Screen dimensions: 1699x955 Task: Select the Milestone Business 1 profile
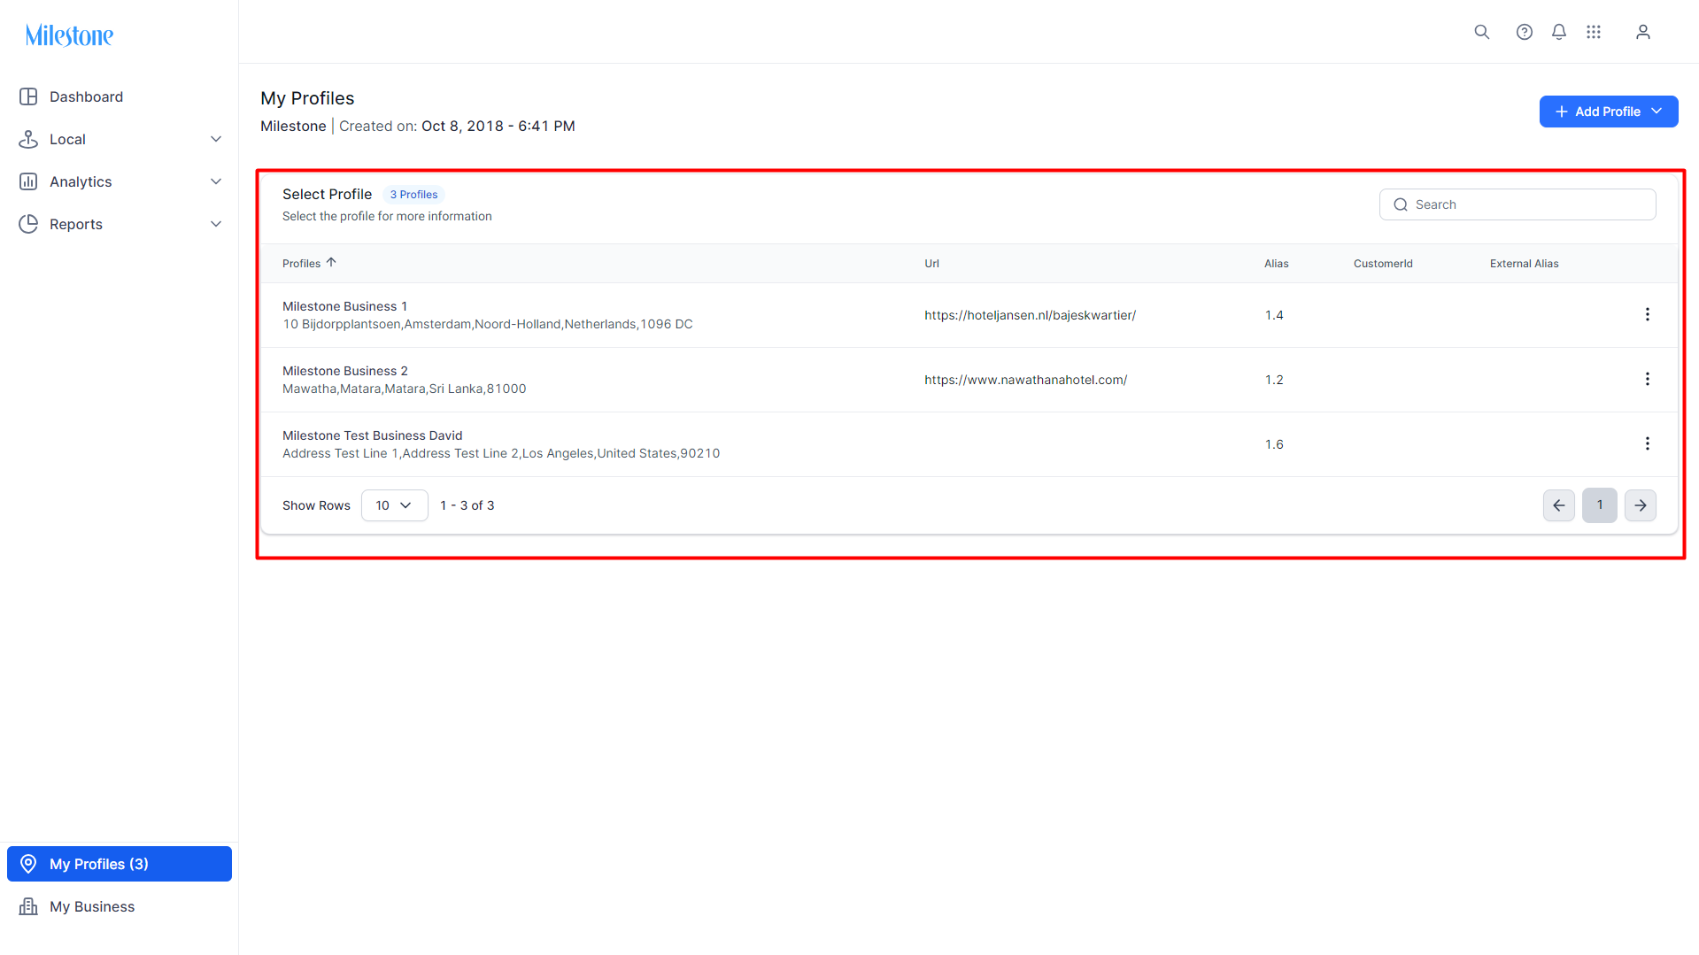point(344,306)
